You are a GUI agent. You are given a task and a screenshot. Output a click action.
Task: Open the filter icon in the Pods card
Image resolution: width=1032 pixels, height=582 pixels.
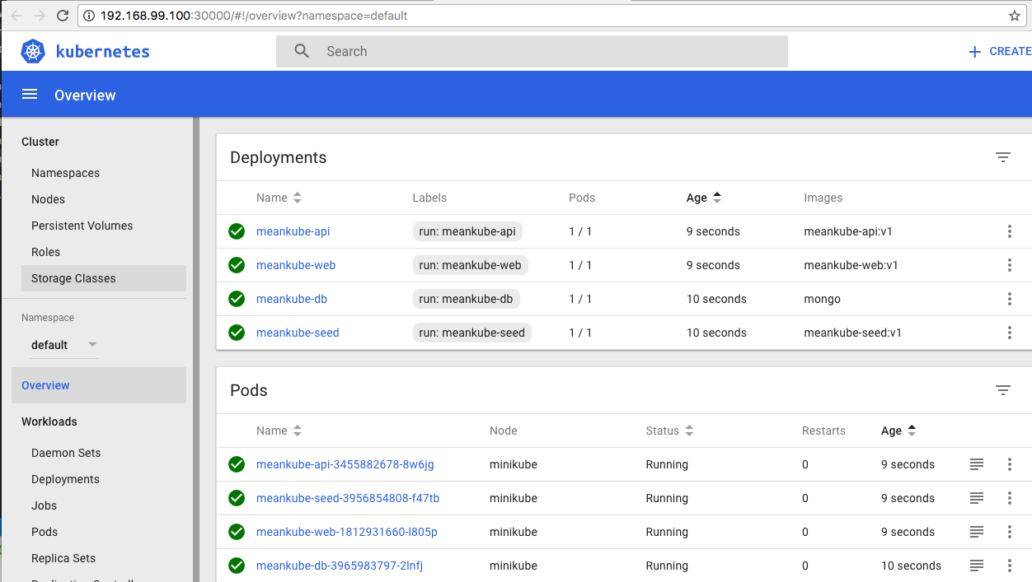coord(1002,390)
